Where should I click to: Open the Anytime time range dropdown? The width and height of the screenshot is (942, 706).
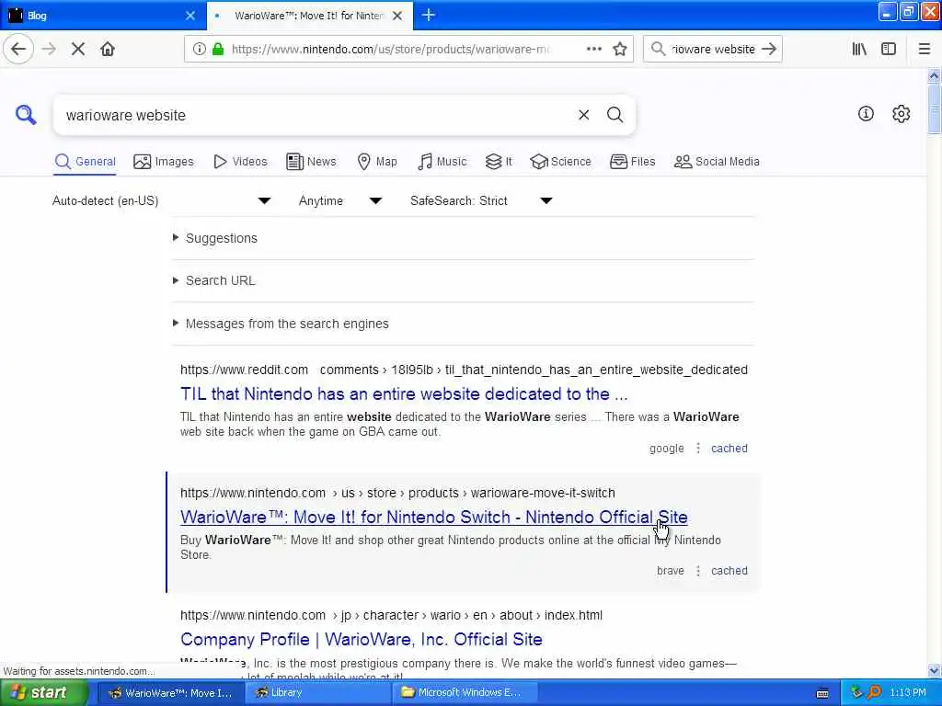coord(340,200)
